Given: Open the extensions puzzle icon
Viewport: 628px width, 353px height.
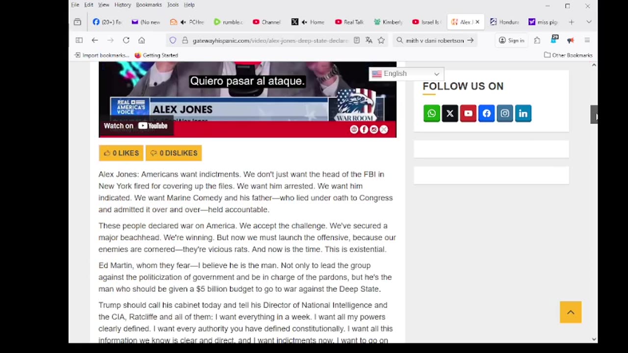Looking at the screenshot, I should [537, 40].
